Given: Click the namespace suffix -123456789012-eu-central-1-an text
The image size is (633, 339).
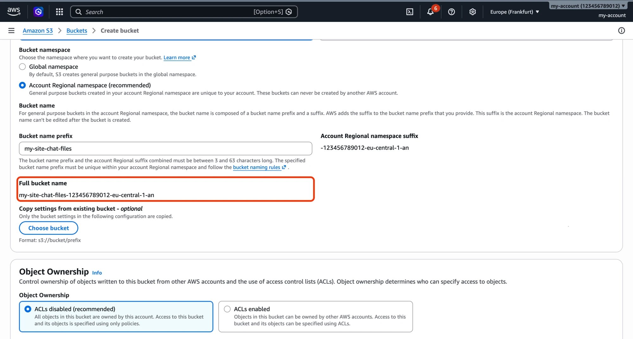Looking at the screenshot, I should 365,148.
